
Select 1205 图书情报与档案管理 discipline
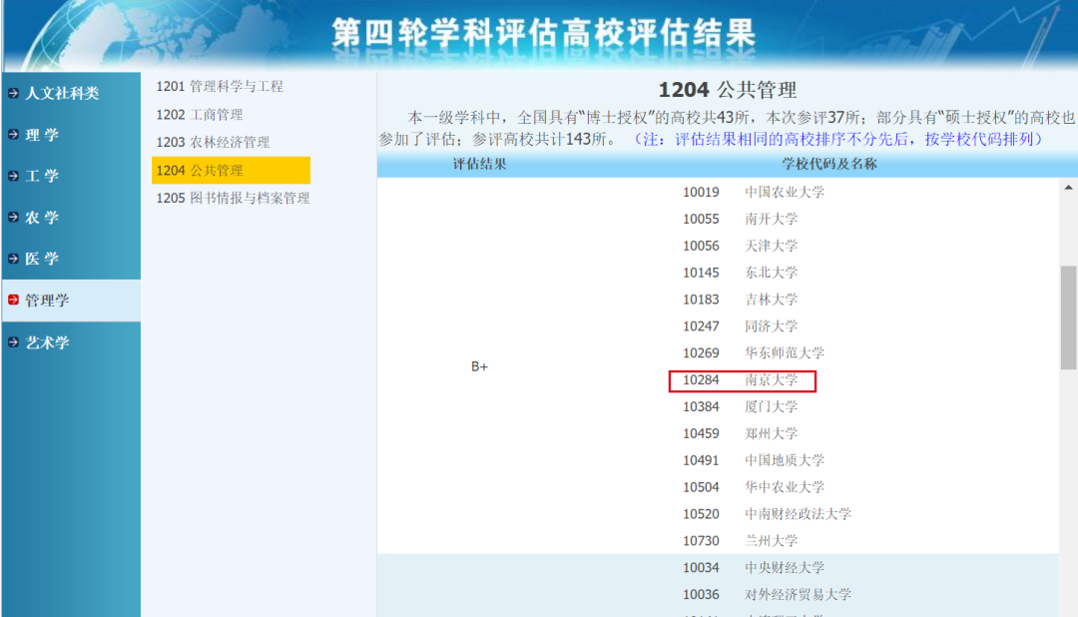click(233, 198)
